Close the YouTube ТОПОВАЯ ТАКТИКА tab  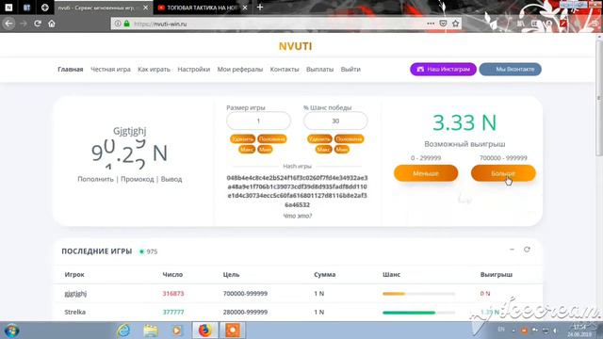(x=245, y=8)
